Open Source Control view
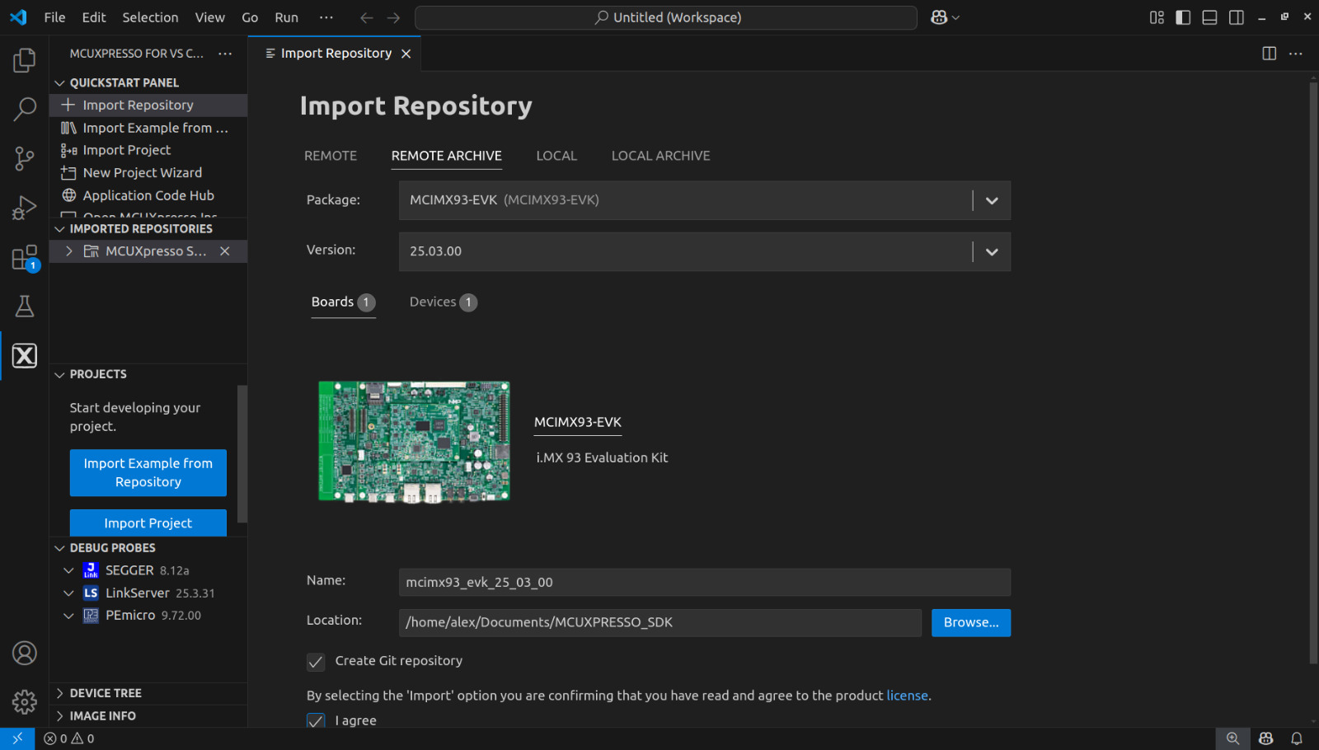 [x=24, y=158]
